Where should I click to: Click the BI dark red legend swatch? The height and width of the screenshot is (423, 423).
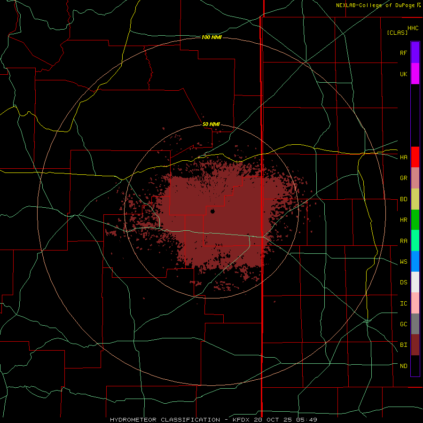pyautogui.click(x=415, y=345)
